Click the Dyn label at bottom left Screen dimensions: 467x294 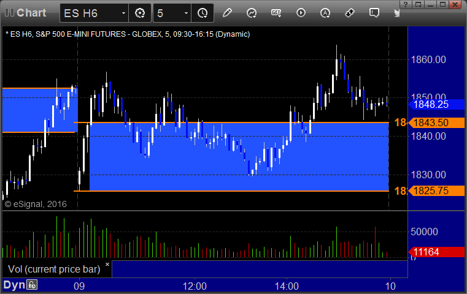click(14, 285)
